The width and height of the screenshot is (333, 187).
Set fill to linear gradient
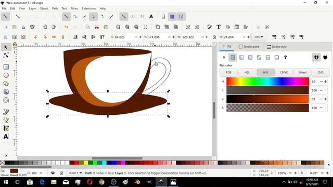241,57
